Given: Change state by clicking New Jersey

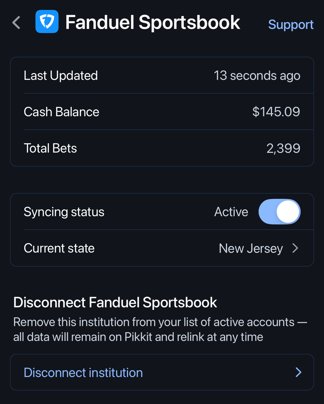Looking at the screenshot, I should point(251,248).
